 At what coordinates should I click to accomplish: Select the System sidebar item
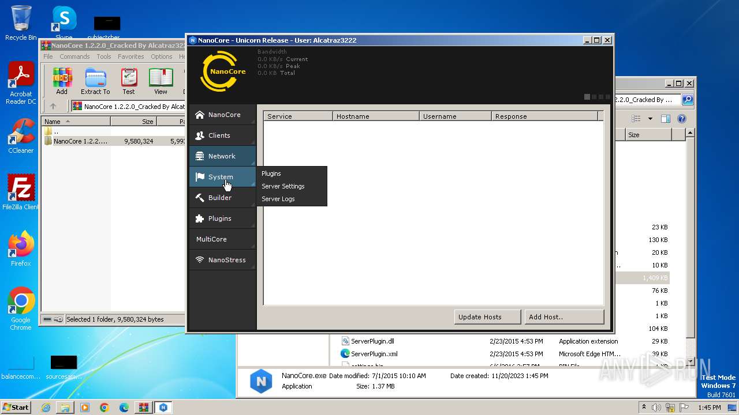coord(222,177)
